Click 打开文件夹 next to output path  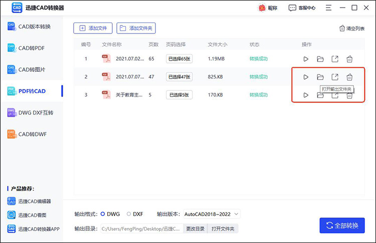point(223,228)
